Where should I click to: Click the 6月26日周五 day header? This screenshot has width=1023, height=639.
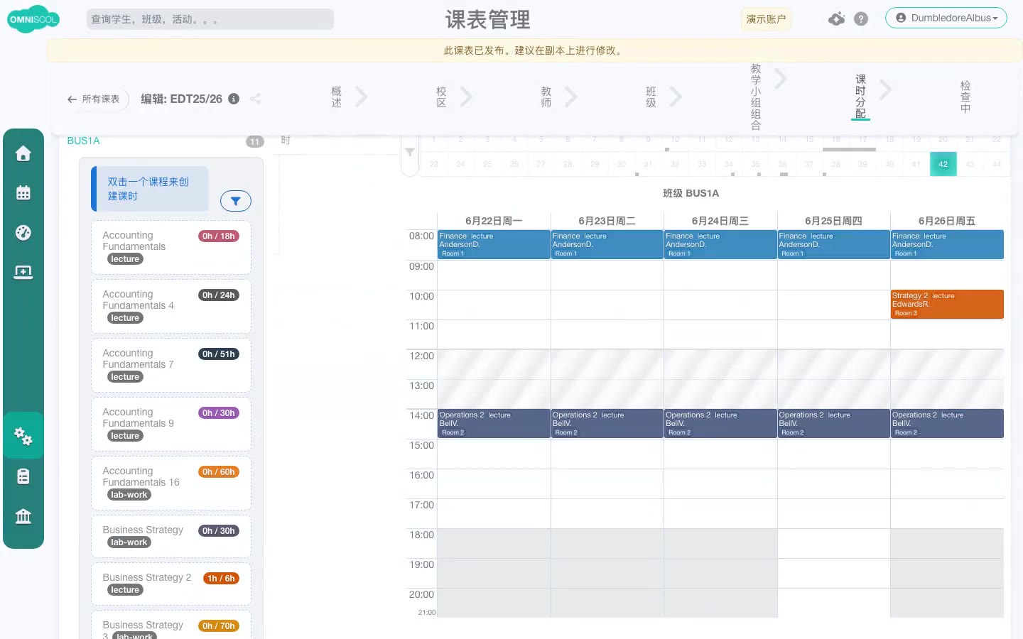coord(947,221)
